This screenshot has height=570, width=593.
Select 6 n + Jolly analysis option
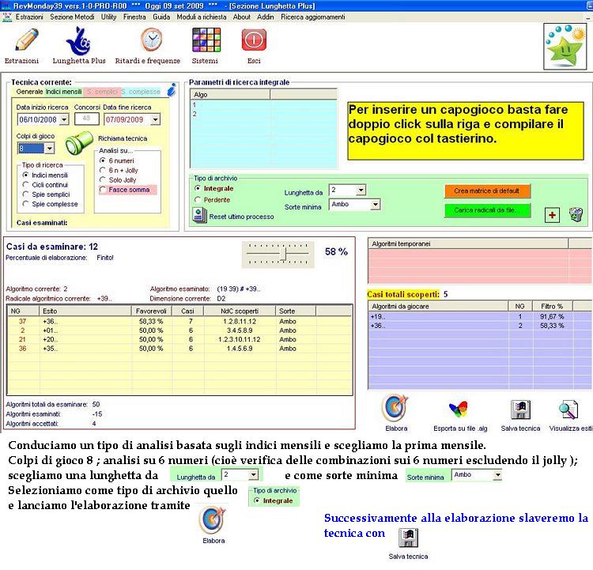103,170
